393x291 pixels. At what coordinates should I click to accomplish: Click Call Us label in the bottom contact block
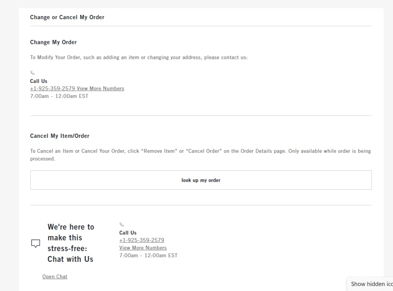[128, 232]
